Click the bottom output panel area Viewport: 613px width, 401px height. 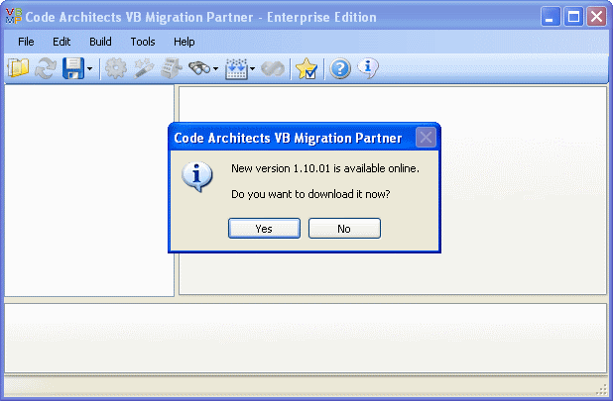[306, 338]
